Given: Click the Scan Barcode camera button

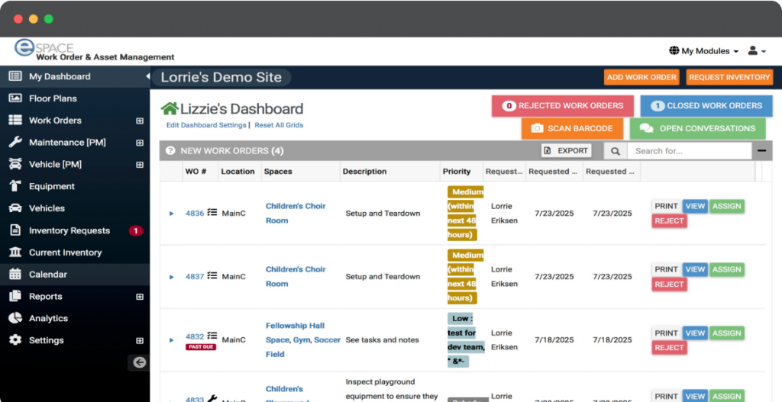Looking at the screenshot, I should pyautogui.click(x=572, y=129).
